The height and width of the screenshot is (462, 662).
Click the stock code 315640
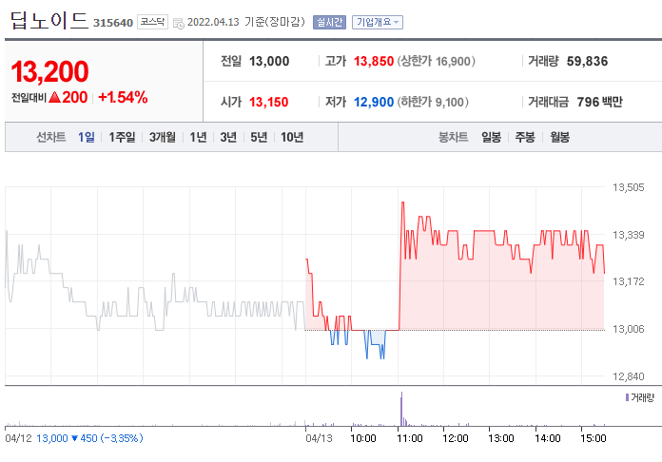pos(113,23)
